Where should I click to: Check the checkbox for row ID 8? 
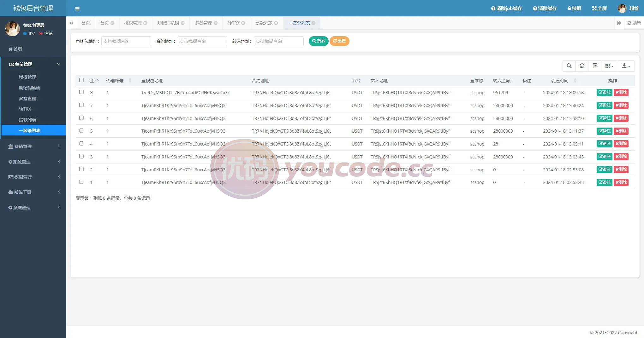pyautogui.click(x=81, y=92)
